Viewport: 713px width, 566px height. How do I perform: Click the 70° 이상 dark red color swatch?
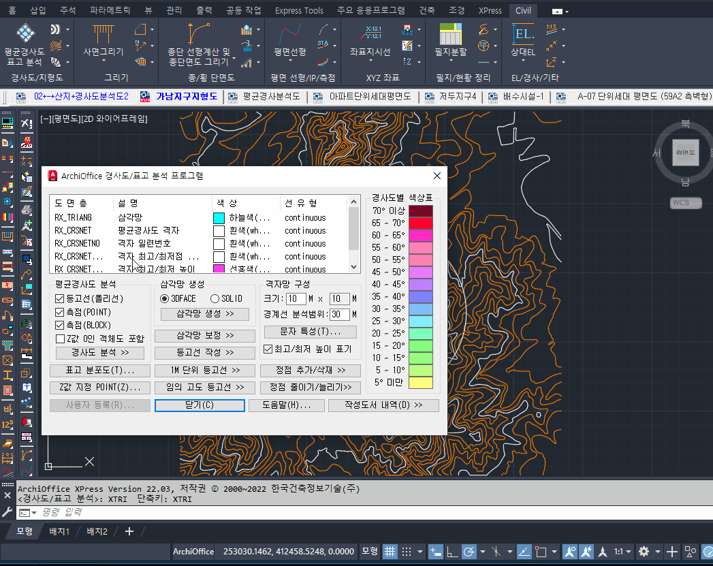(421, 211)
